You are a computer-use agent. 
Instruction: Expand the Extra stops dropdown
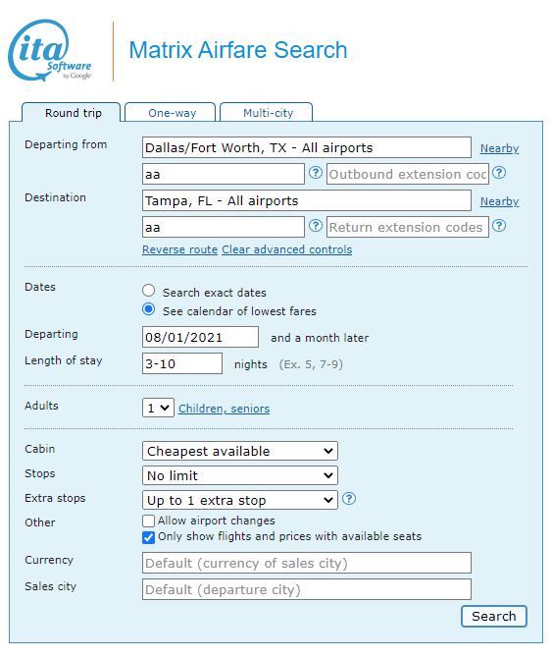pyautogui.click(x=239, y=500)
